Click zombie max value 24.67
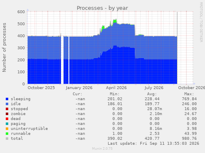The height and width of the screenshot is (153, 205). [x=191, y=114]
